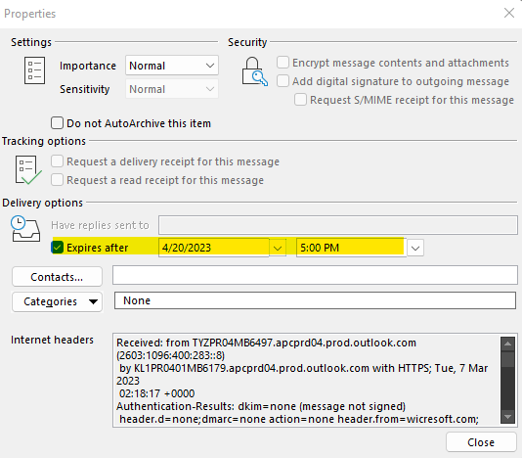The width and height of the screenshot is (522, 458).
Task: Enable Request a read receipt checkbox
Action: (57, 180)
